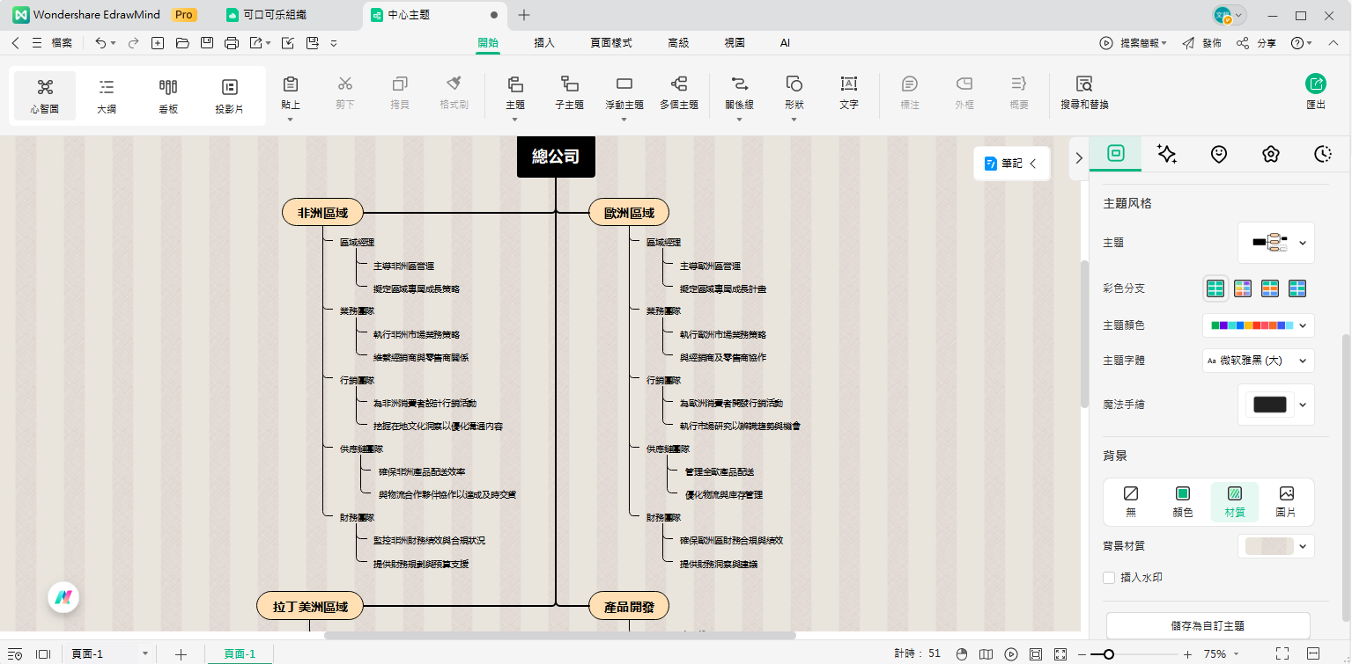Open the 75% zoom level dropdown
Image resolution: width=1352 pixels, height=664 pixels.
click(x=1223, y=654)
